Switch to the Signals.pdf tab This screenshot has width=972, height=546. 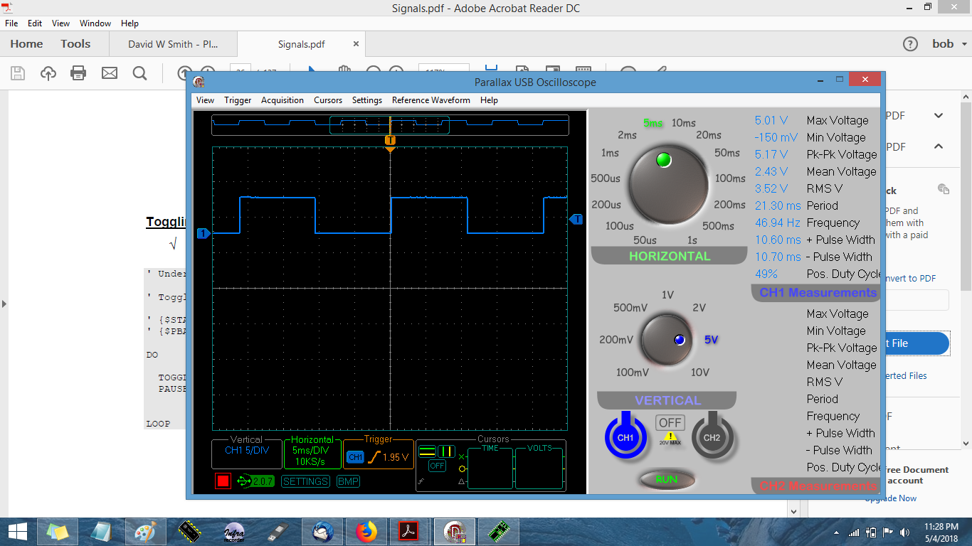pyautogui.click(x=302, y=43)
